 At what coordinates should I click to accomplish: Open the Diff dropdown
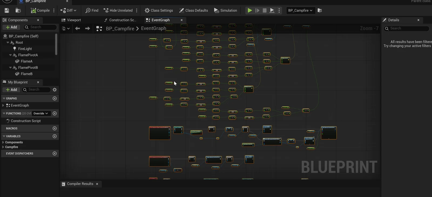tap(68, 11)
